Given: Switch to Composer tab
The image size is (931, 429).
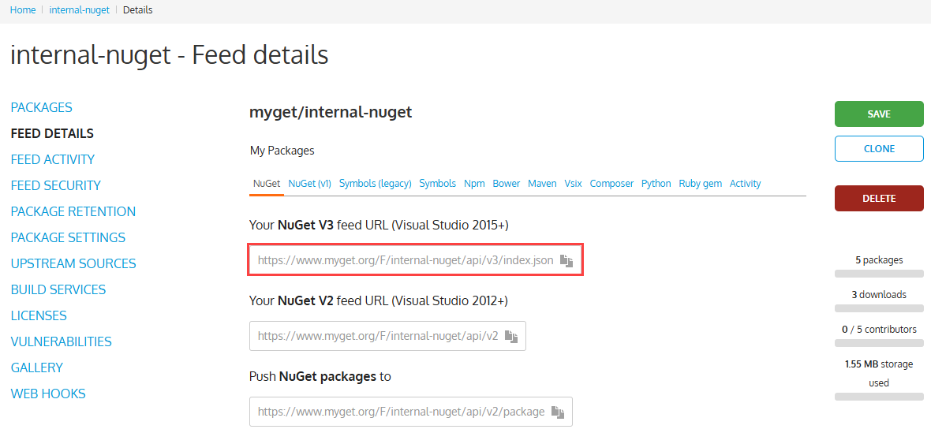Looking at the screenshot, I should (x=611, y=184).
